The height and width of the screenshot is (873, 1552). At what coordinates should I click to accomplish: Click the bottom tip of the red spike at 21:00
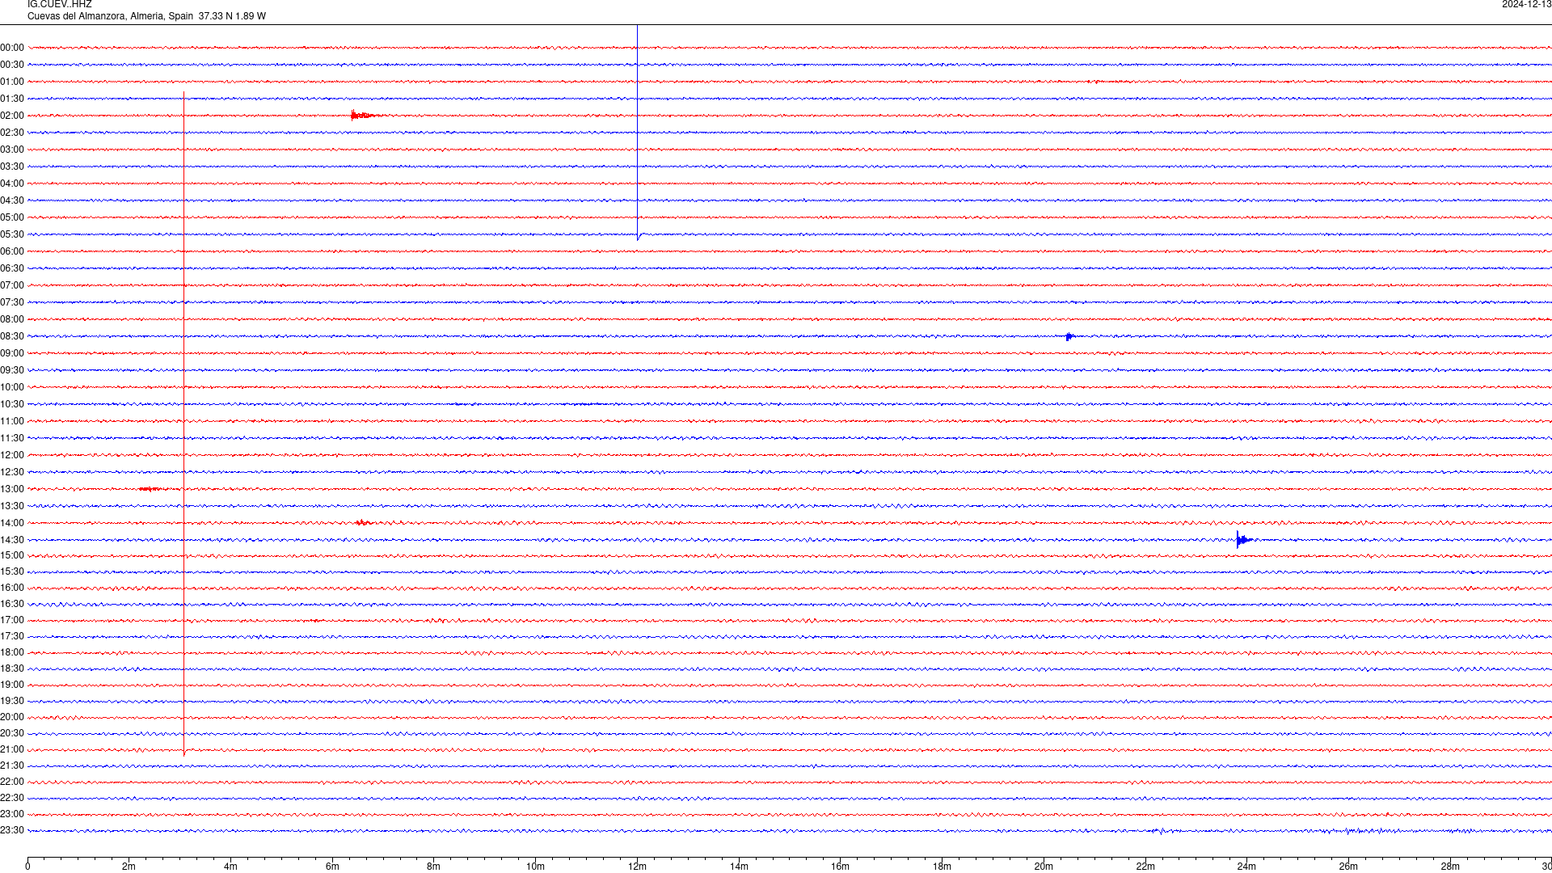[184, 754]
